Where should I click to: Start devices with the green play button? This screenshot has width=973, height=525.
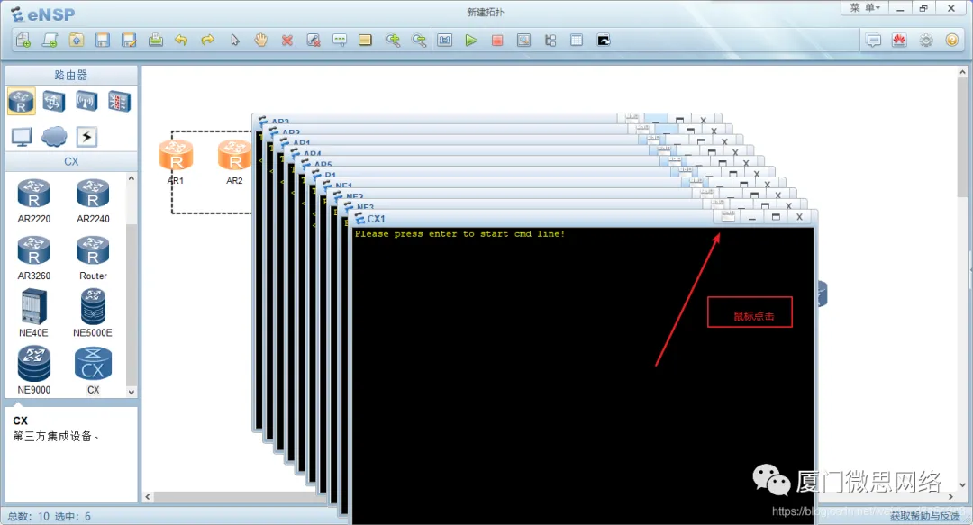point(471,41)
